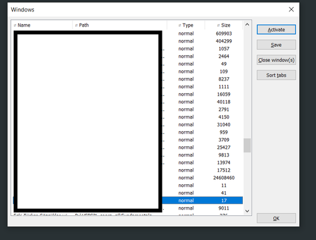This screenshot has width=316, height=240.
Task: Click the Save button
Action: click(x=276, y=45)
